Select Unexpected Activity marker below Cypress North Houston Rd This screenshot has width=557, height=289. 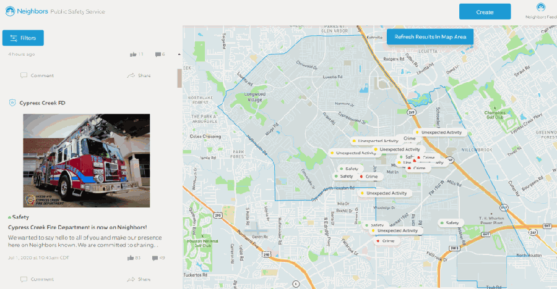coord(384,193)
